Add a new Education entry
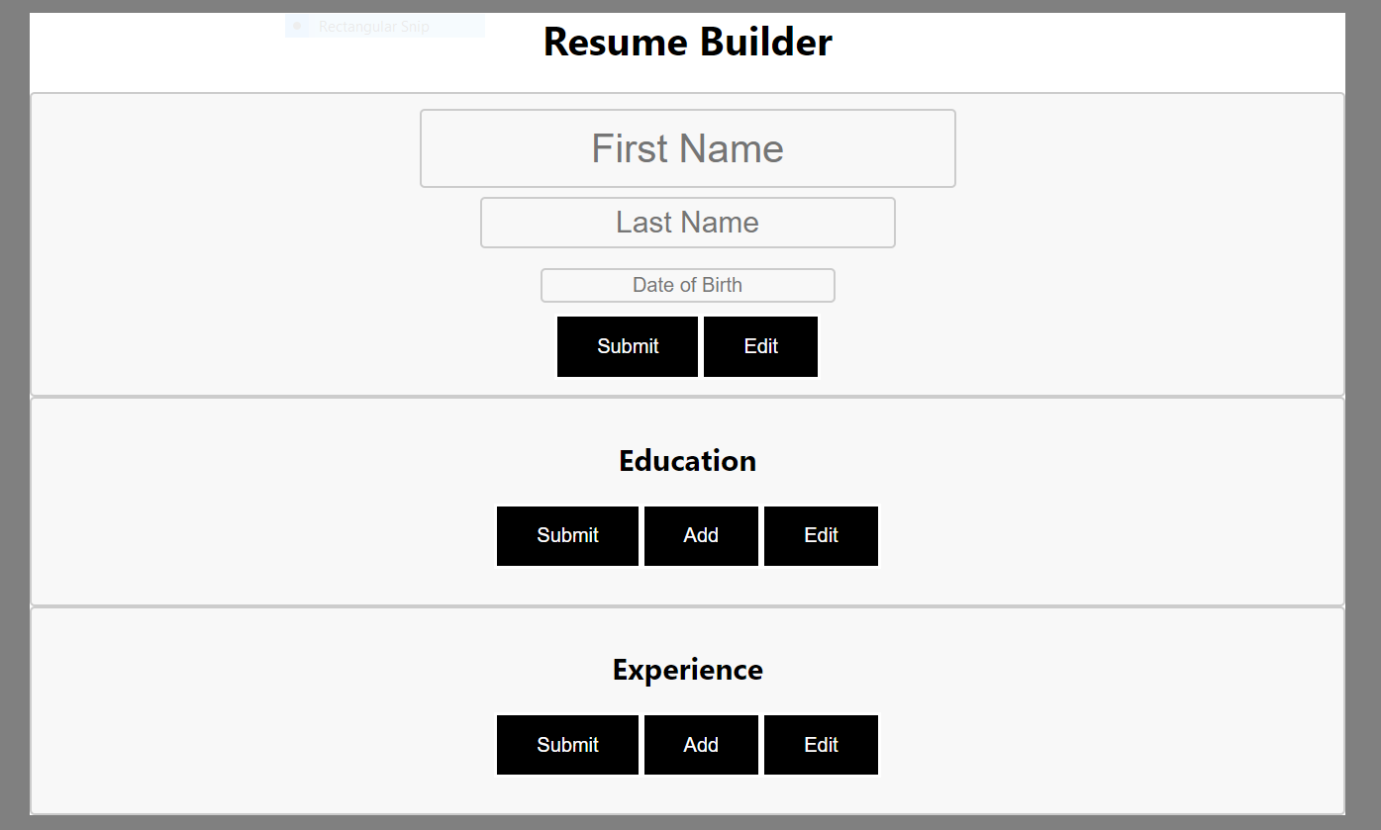 [x=701, y=535]
